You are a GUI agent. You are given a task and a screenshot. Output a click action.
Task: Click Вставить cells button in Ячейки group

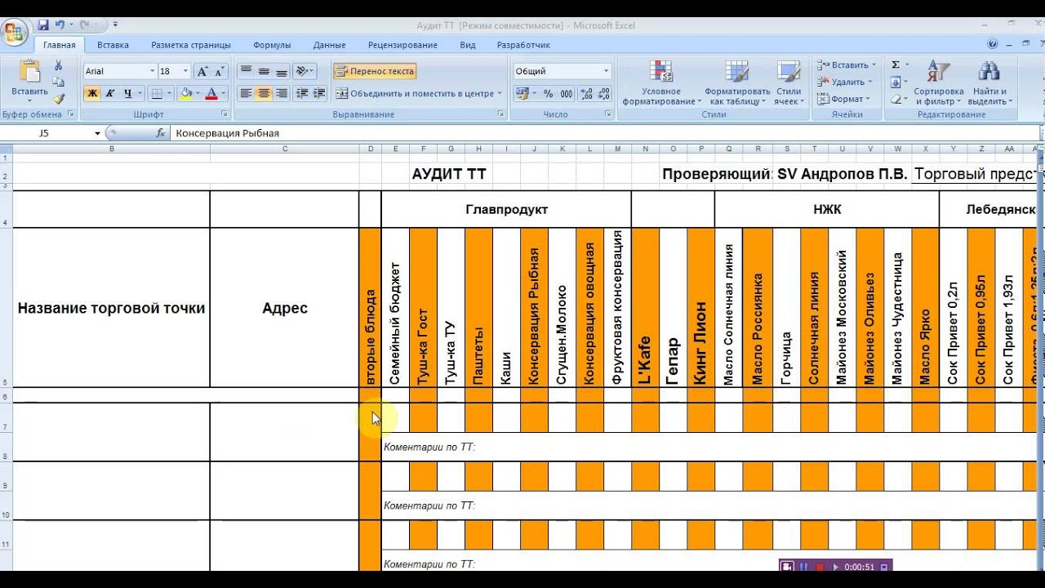847,65
